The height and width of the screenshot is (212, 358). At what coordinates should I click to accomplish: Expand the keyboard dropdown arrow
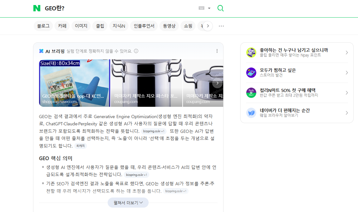point(209,8)
